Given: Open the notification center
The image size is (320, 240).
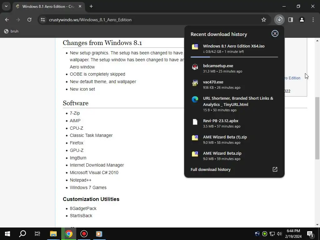Looking at the screenshot, I should pos(310,234).
